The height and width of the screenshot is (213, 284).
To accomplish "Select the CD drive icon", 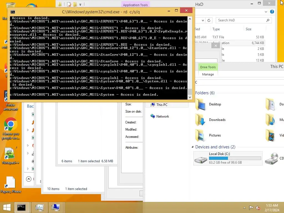I will (271, 158).
